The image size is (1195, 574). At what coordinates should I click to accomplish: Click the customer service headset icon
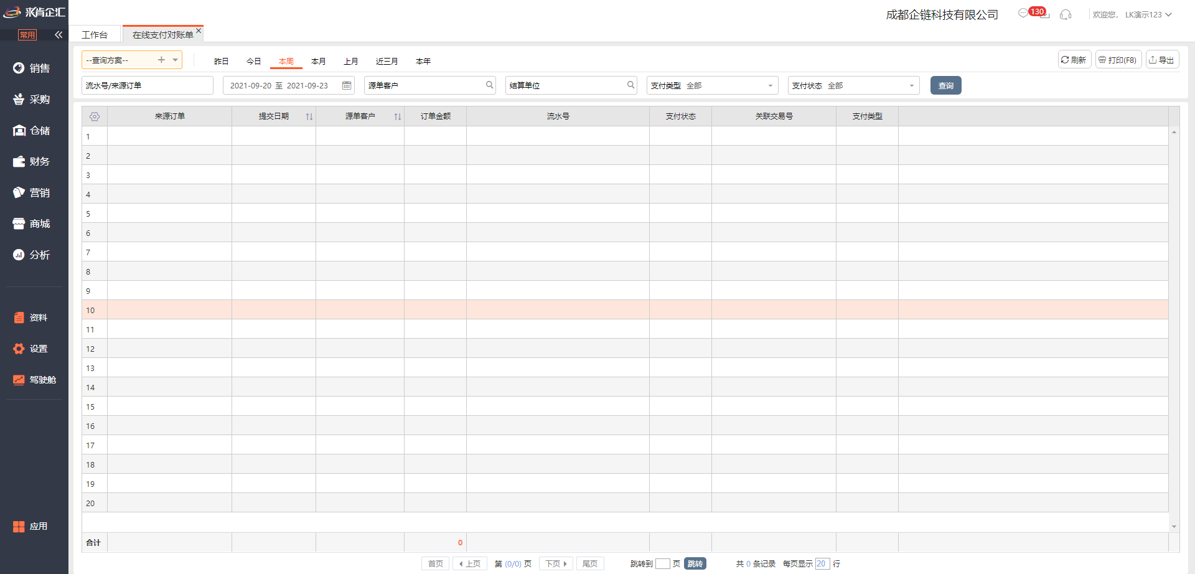point(1066,14)
